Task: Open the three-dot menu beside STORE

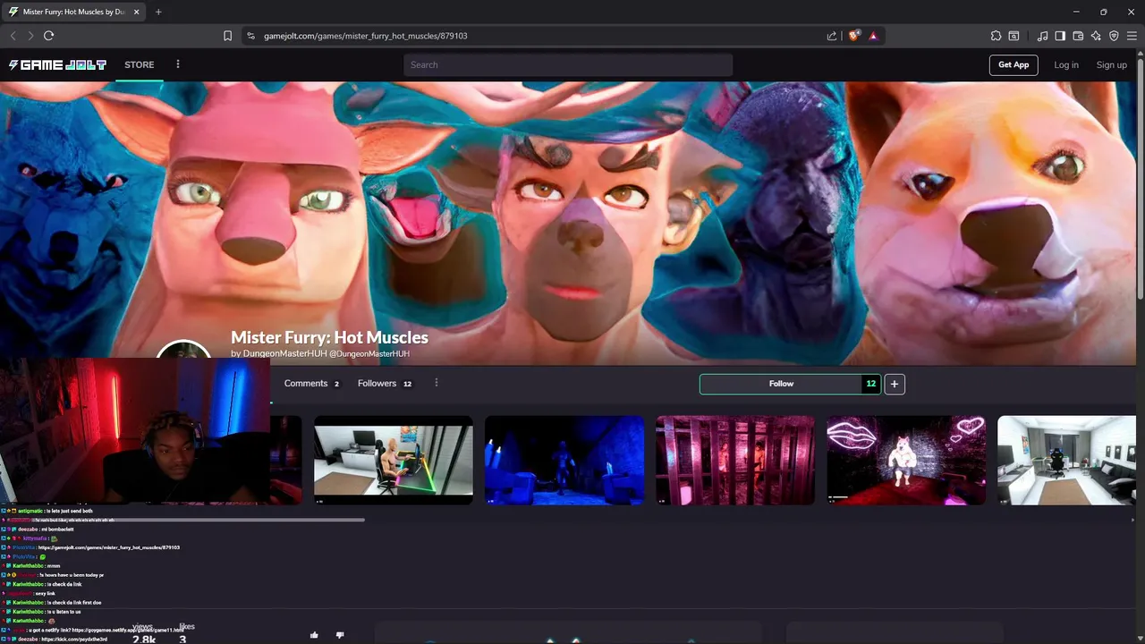Action: 178,64
